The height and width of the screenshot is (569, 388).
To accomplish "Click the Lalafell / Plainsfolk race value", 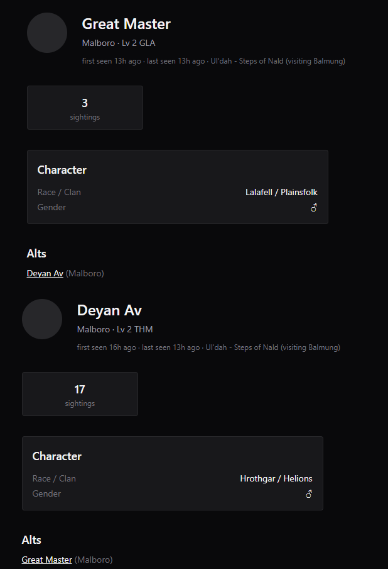I will [281, 192].
